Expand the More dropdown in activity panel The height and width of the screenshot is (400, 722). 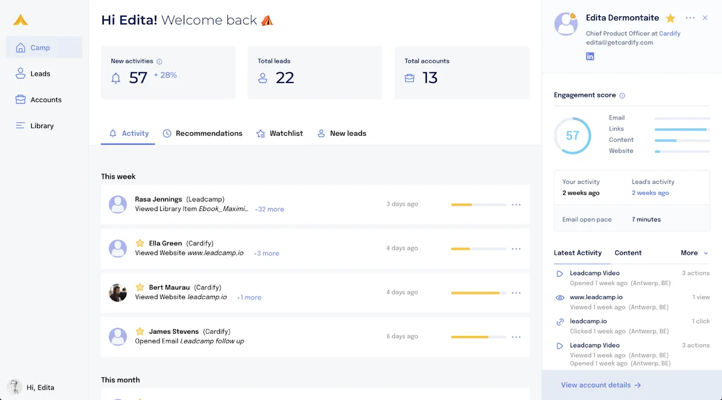point(695,253)
